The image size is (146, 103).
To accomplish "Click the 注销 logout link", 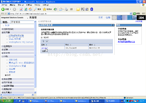I will 108,17.
